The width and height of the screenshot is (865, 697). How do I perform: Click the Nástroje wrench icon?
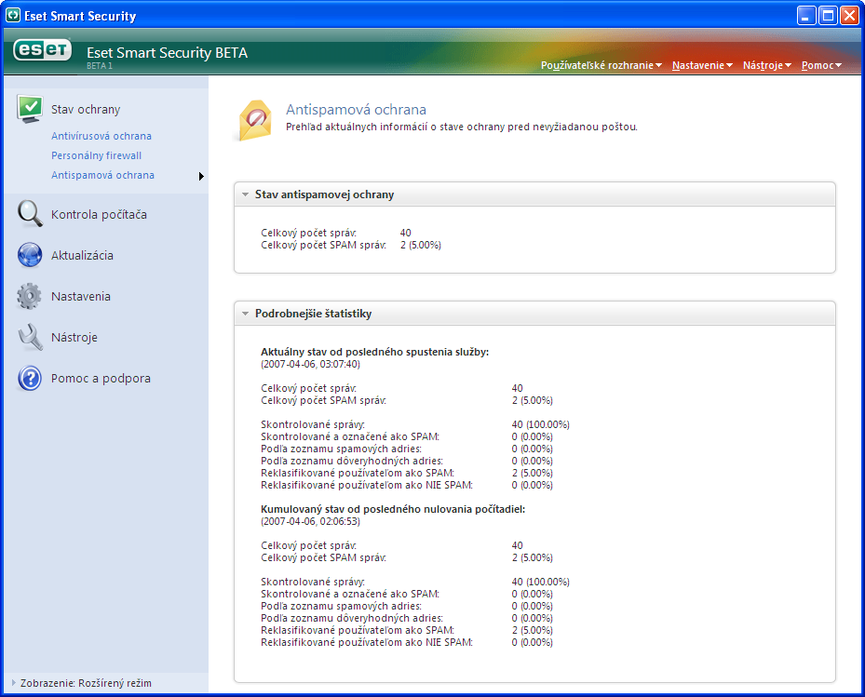(x=30, y=337)
